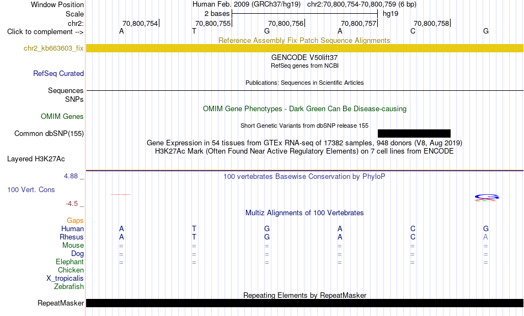Image resolution: width=524 pixels, height=316 pixels.
Task: Click the hg19 label beside the scale bar
Action: [391, 14]
